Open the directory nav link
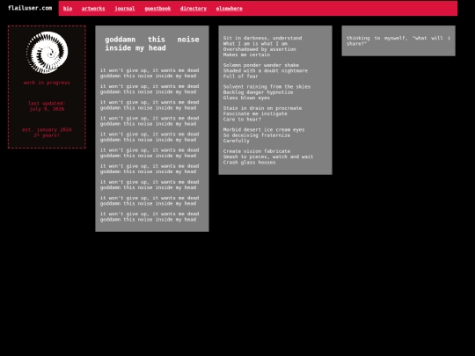 pos(194,9)
